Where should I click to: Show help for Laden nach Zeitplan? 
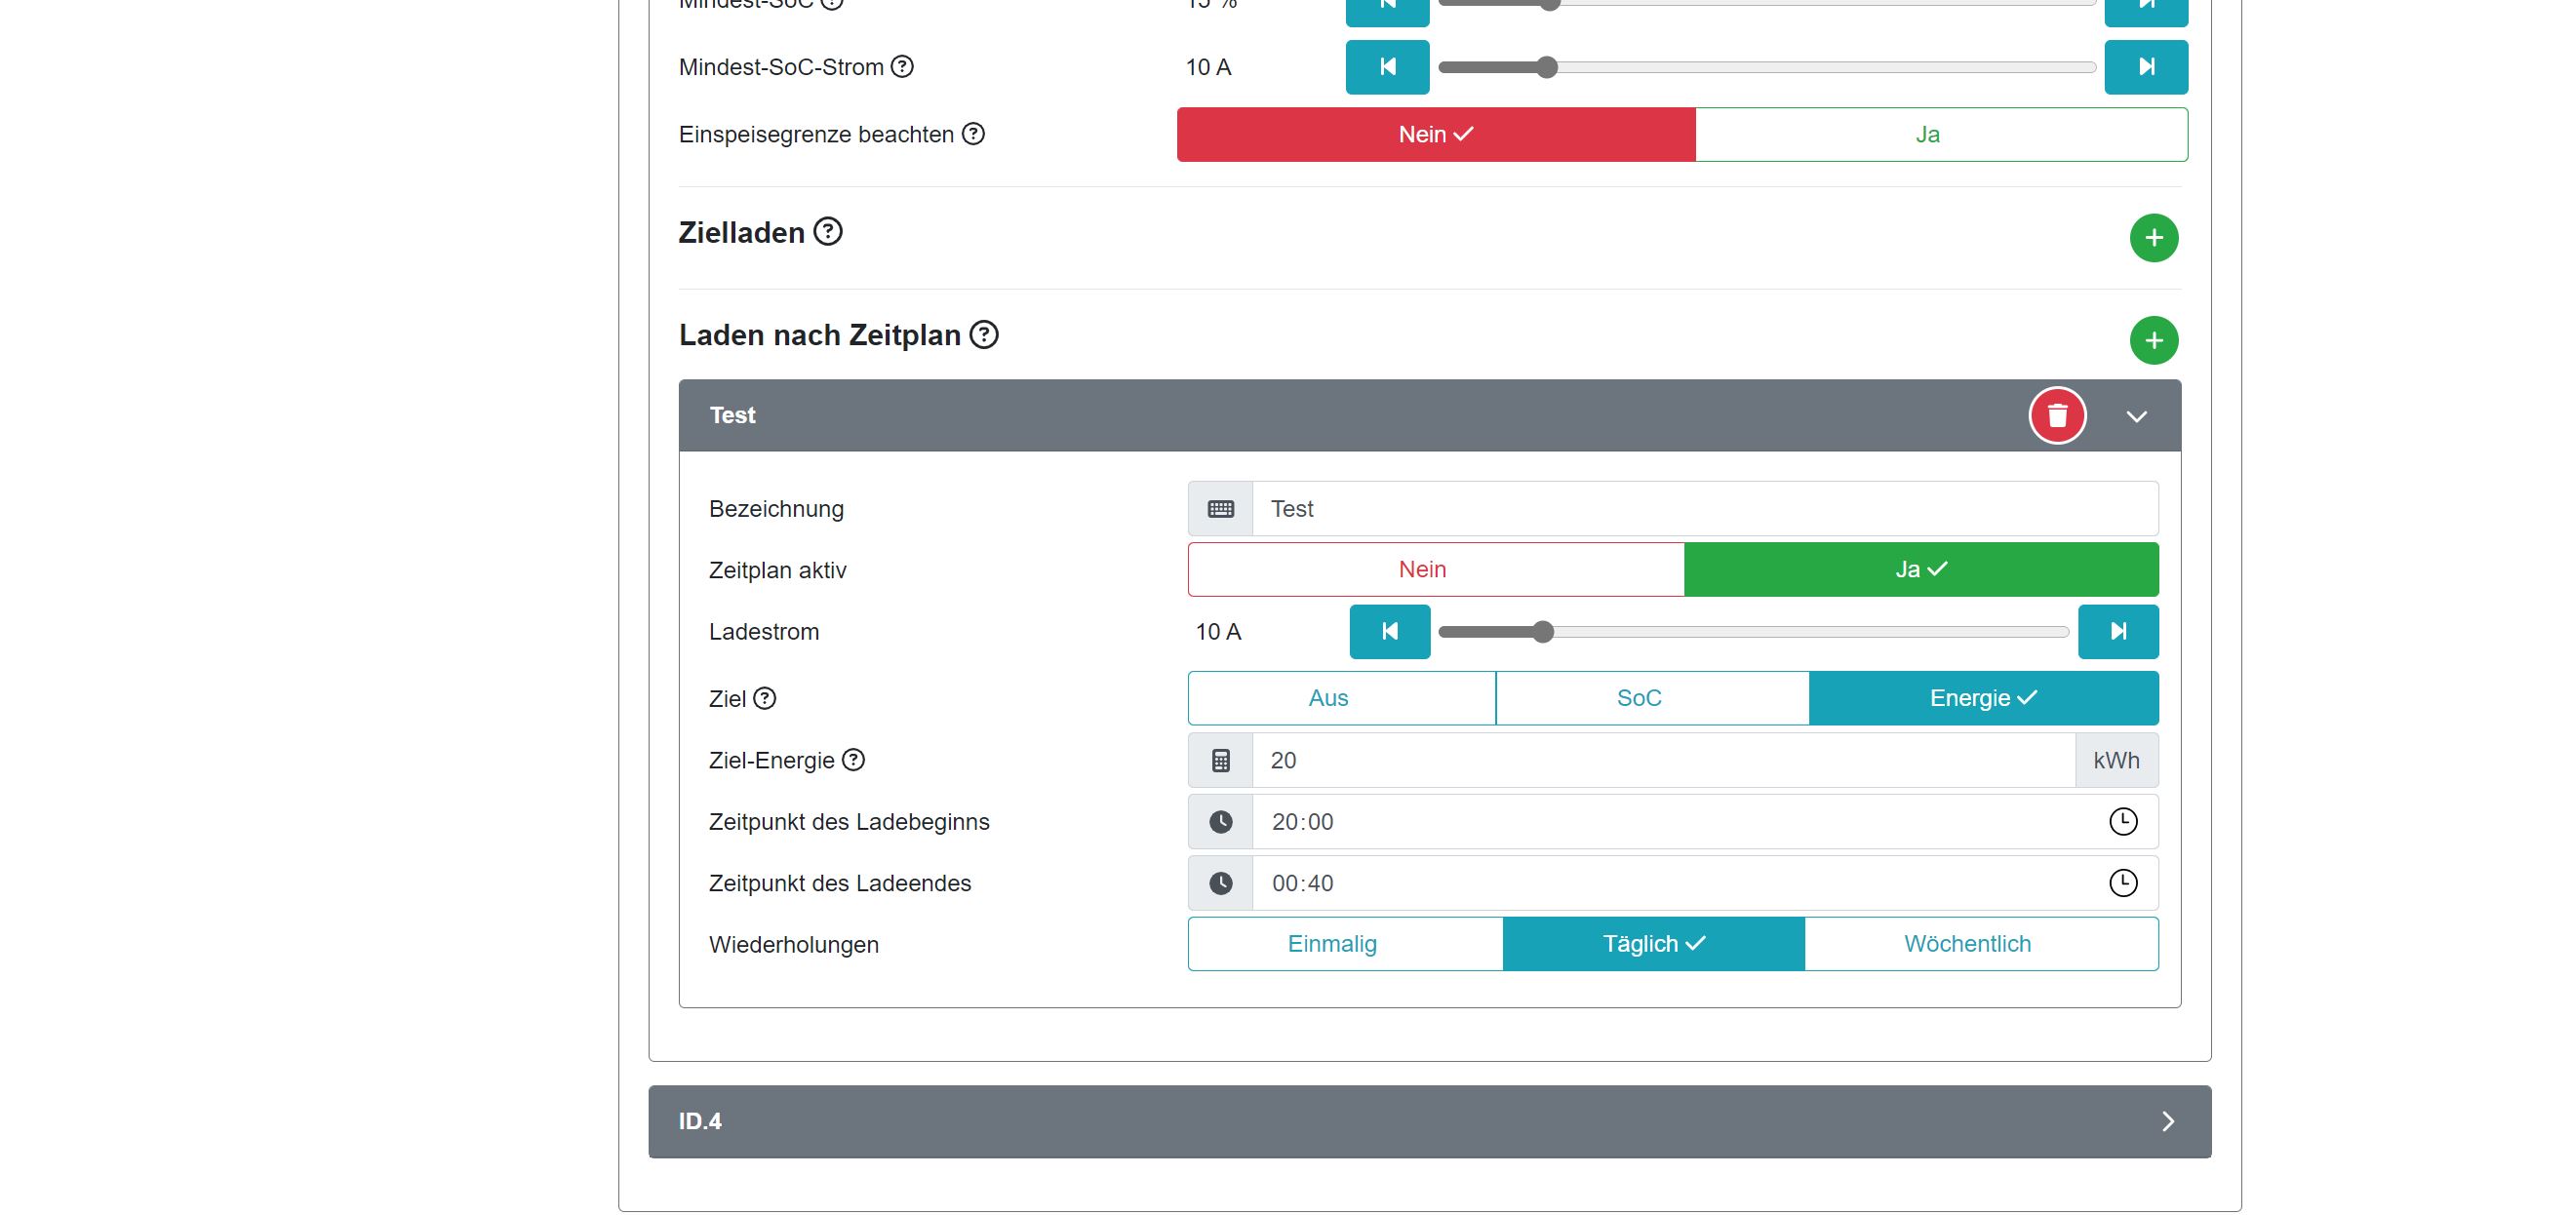[x=984, y=334]
